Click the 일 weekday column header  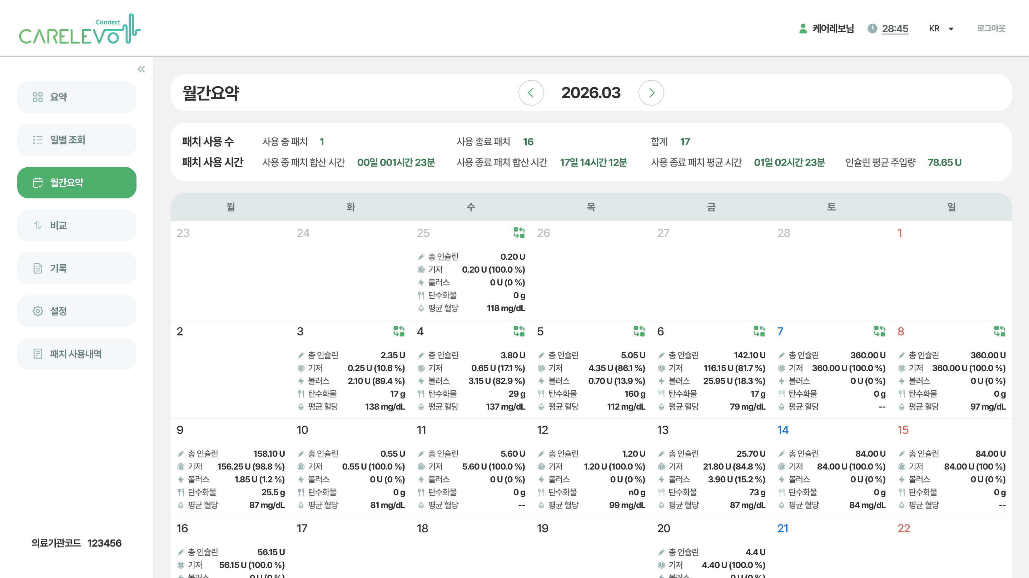pos(951,207)
